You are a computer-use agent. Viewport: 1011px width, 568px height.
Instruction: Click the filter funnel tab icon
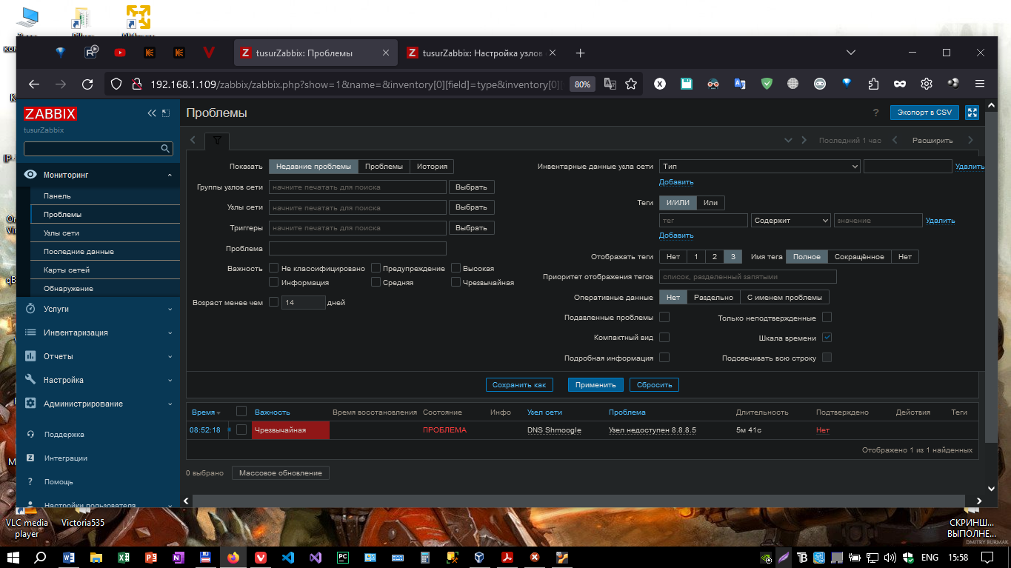[x=217, y=140]
